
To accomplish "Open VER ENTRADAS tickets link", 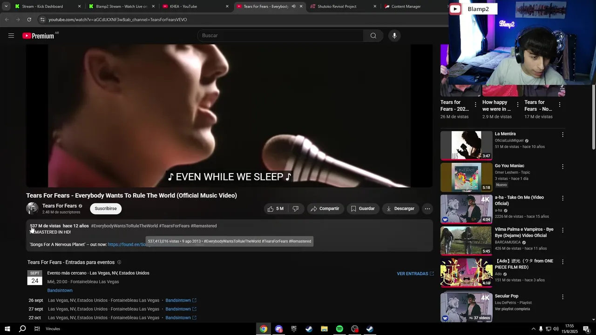I will tap(415, 274).
